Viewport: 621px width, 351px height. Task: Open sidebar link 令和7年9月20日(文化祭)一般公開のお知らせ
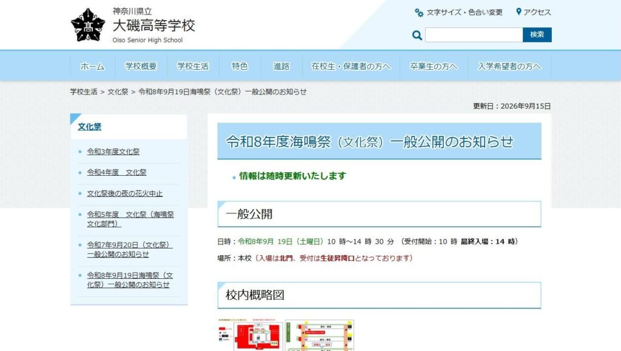click(130, 249)
